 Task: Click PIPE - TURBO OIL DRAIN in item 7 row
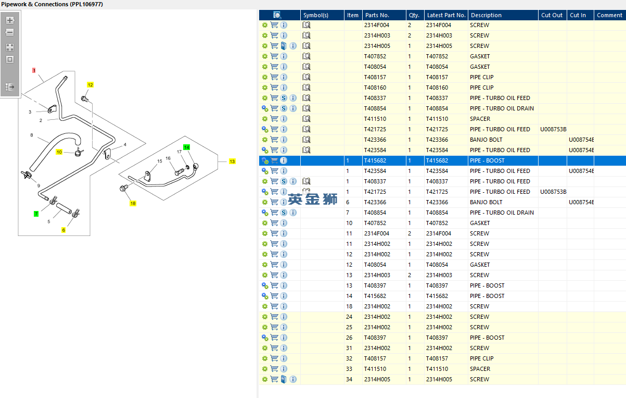502,213
